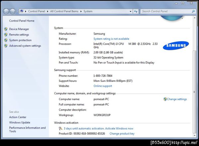
Task: Click WORKGROUP value
Action: pos(102,115)
